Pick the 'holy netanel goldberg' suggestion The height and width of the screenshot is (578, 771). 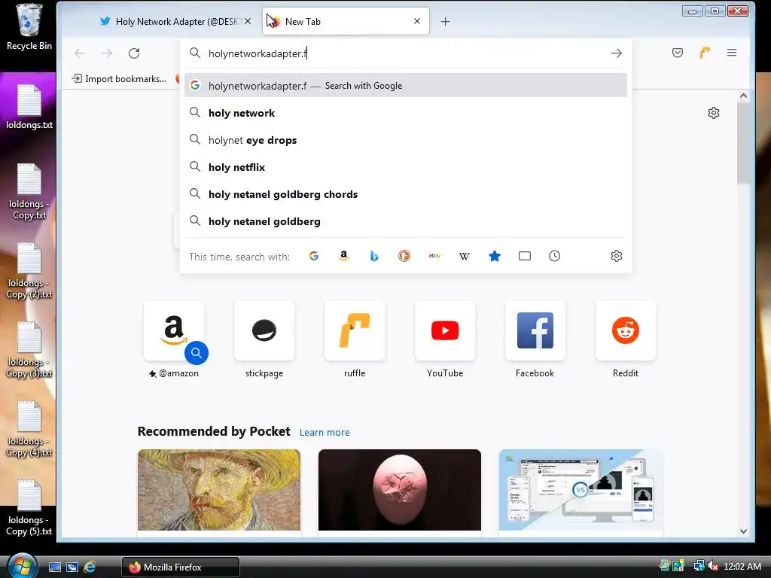[x=406, y=221]
